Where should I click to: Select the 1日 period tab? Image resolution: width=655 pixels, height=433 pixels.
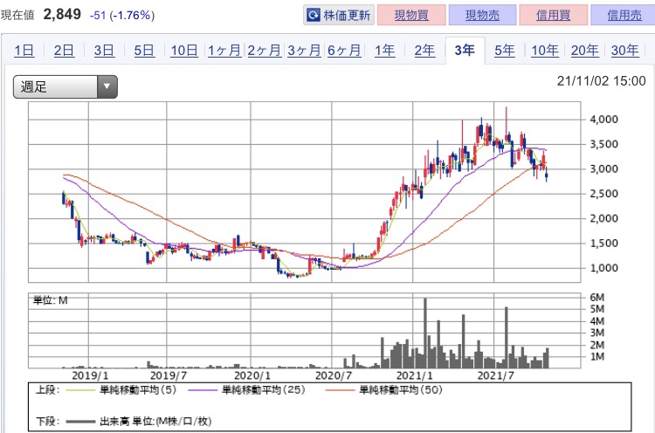click(24, 51)
